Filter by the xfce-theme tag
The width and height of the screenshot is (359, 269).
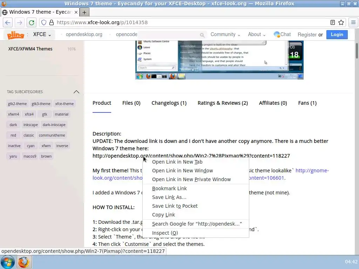65,104
